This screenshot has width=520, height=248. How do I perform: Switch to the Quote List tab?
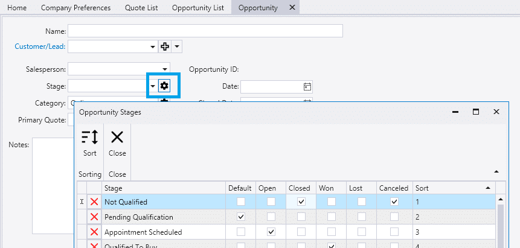point(141,8)
